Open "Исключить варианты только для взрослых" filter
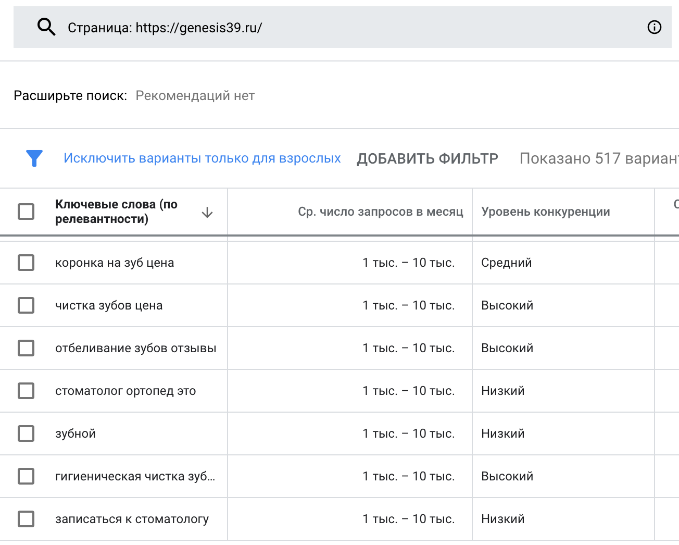 pyautogui.click(x=202, y=158)
